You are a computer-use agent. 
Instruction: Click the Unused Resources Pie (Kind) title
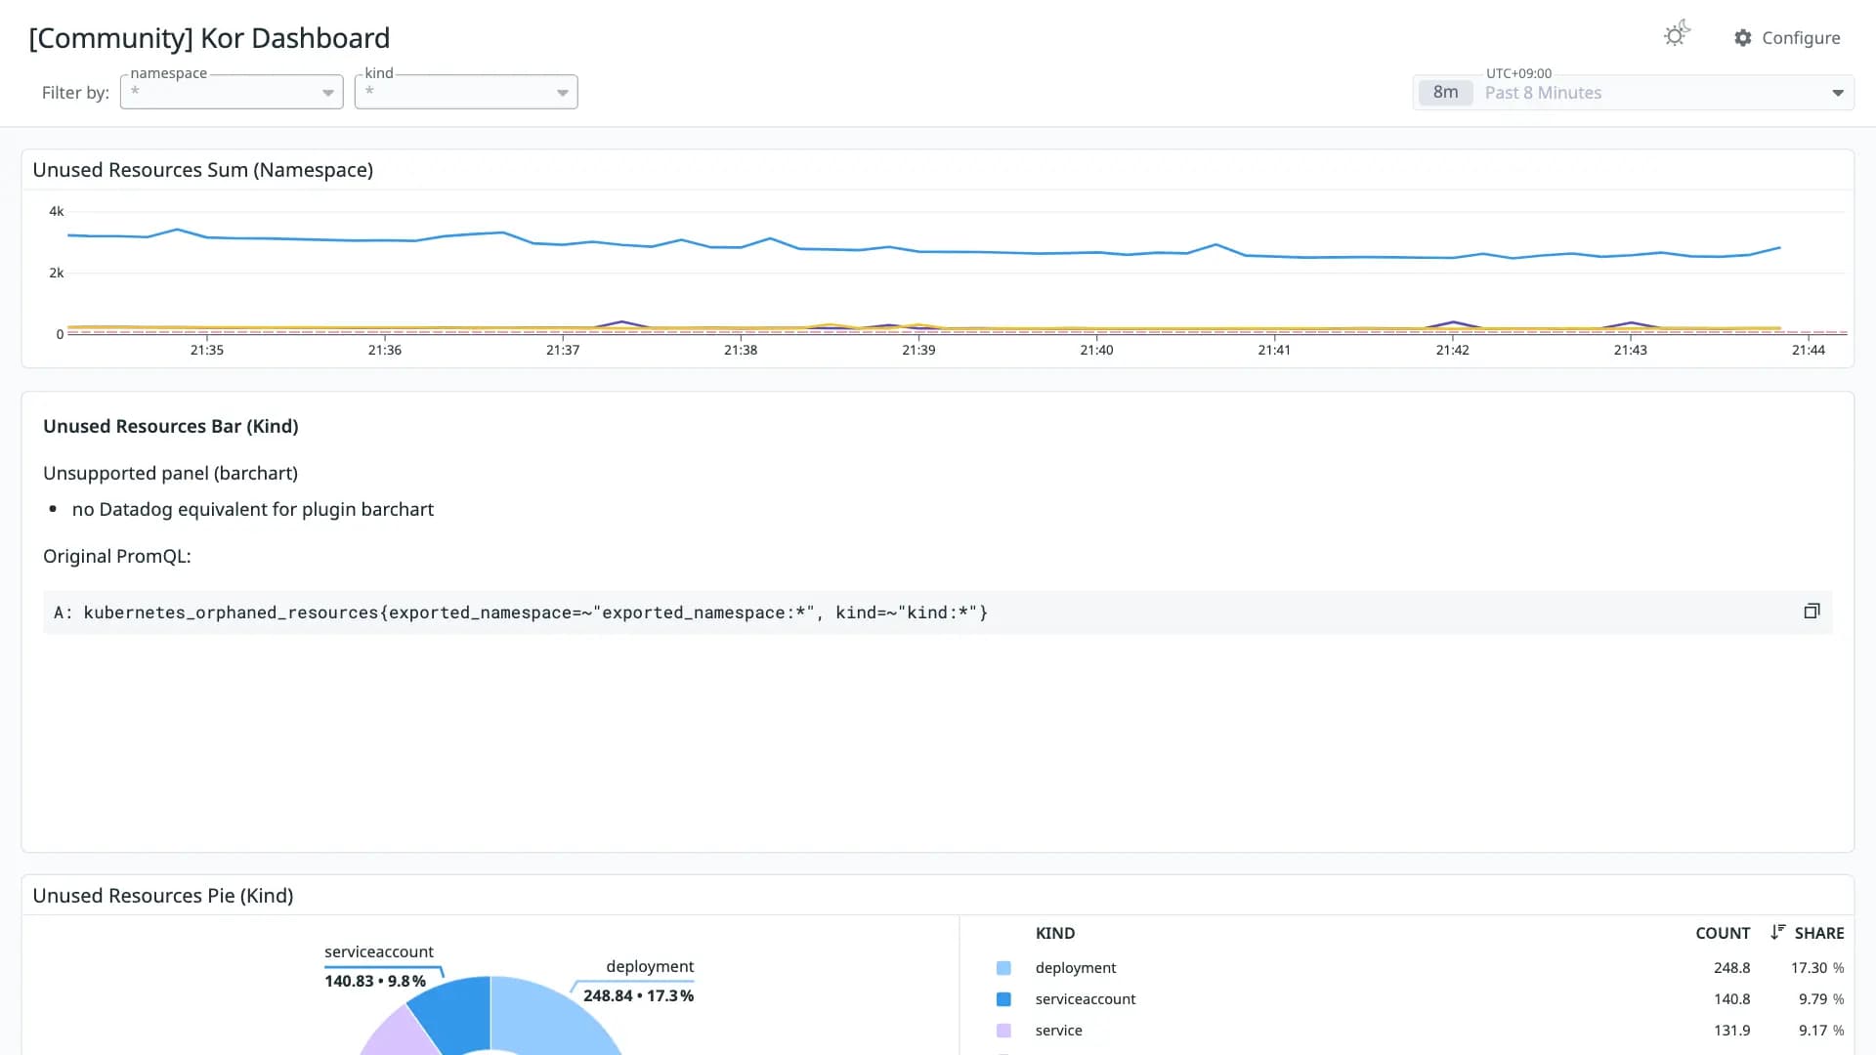pyautogui.click(x=163, y=896)
